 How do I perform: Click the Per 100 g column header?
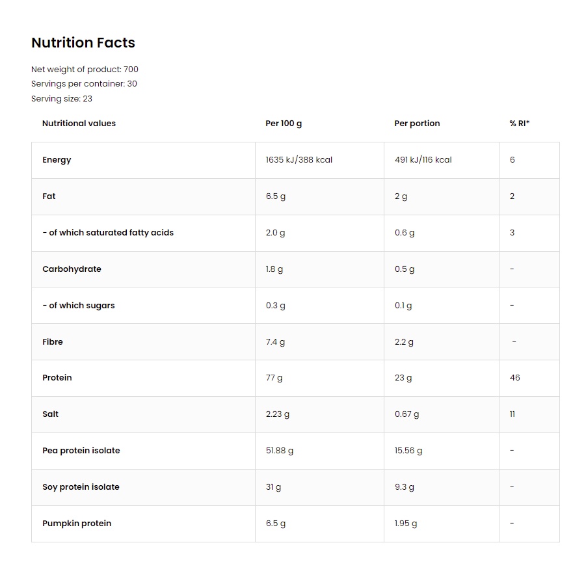tap(284, 124)
